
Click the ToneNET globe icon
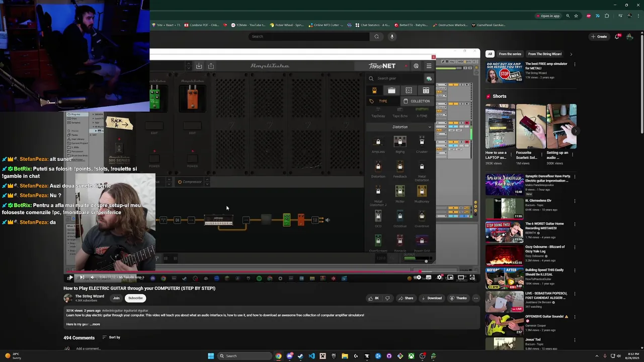416,66
